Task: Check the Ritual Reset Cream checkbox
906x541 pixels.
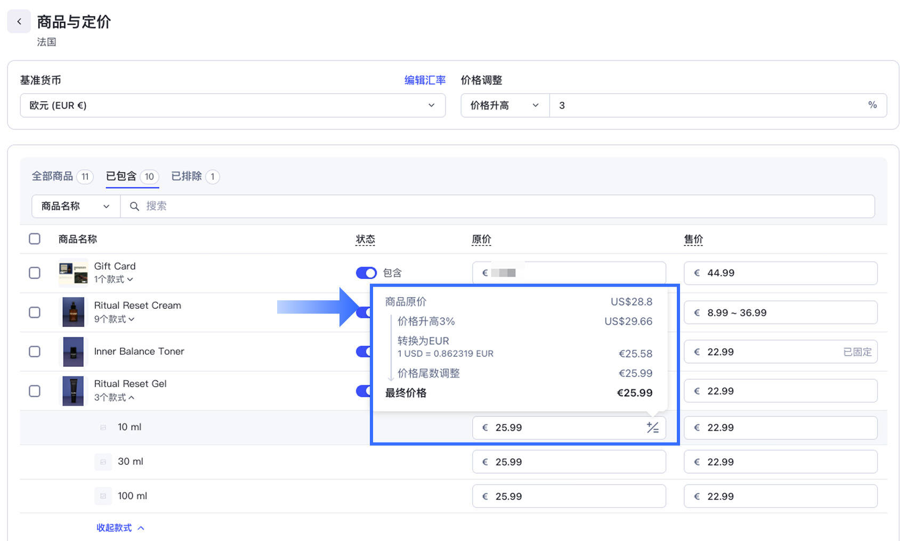Action: [x=35, y=312]
